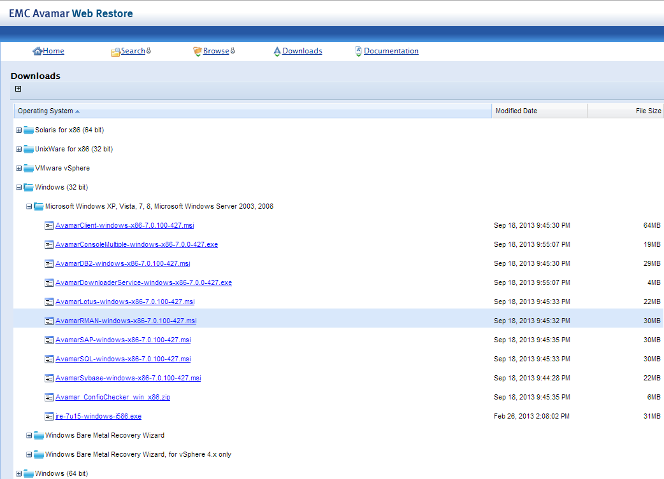Image resolution: width=664 pixels, height=479 pixels.
Task: Click the file icon beside jre-7u15 exe
Action: coord(49,416)
